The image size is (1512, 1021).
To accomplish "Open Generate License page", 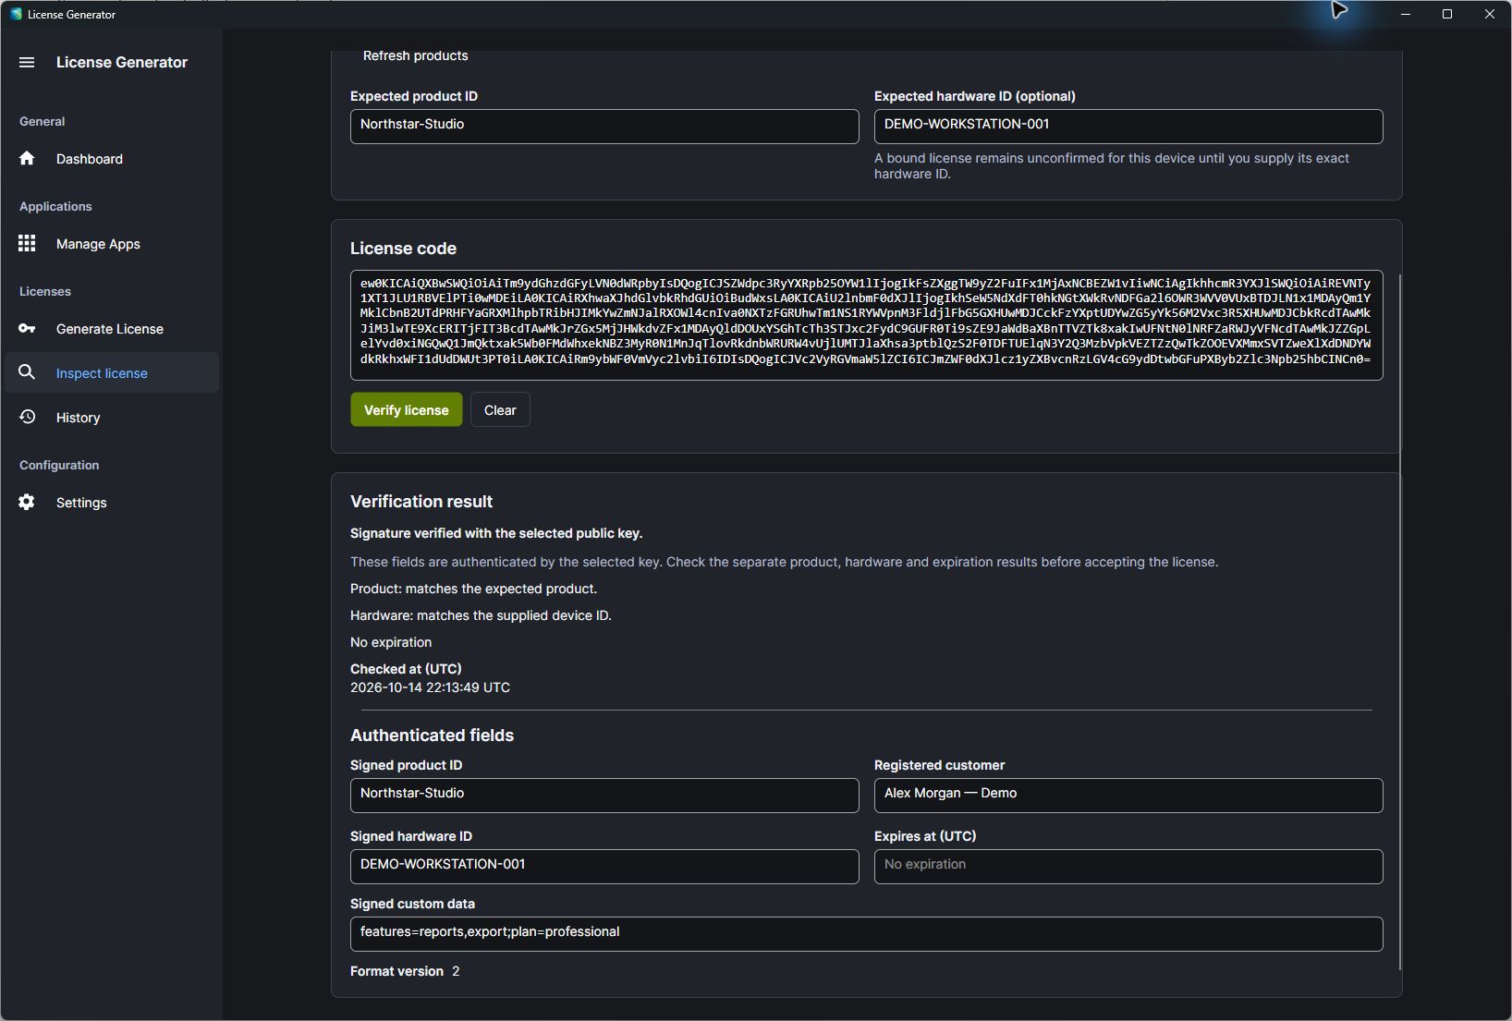I will click(112, 329).
